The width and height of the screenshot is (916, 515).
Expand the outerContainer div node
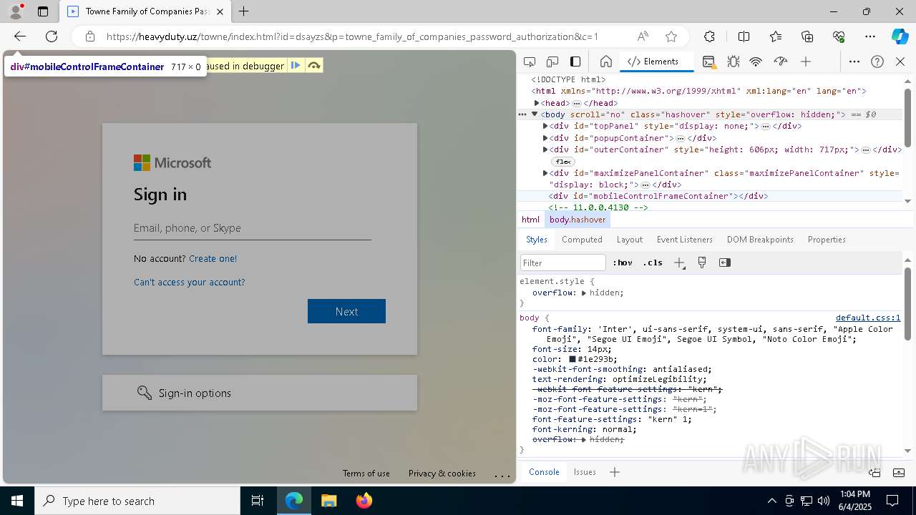point(545,149)
